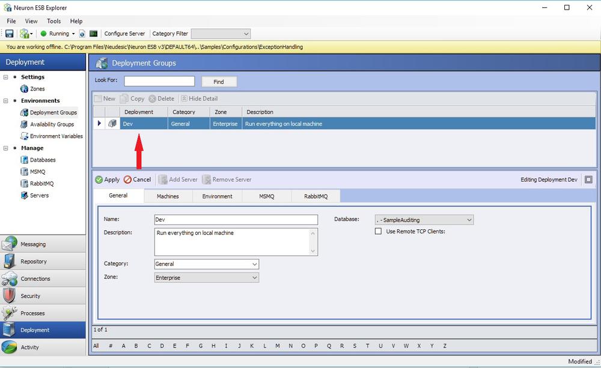Click Remove Server button
The height and width of the screenshot is (368, 601).
227,179
